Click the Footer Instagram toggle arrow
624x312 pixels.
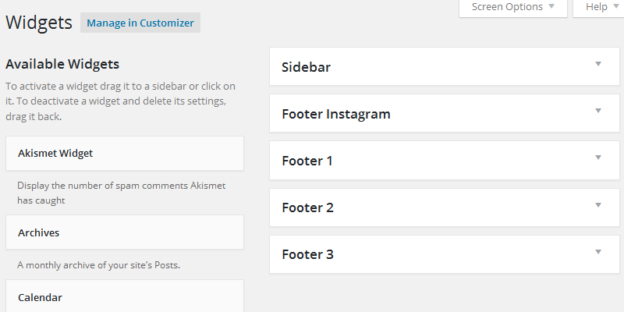point(598,111)
